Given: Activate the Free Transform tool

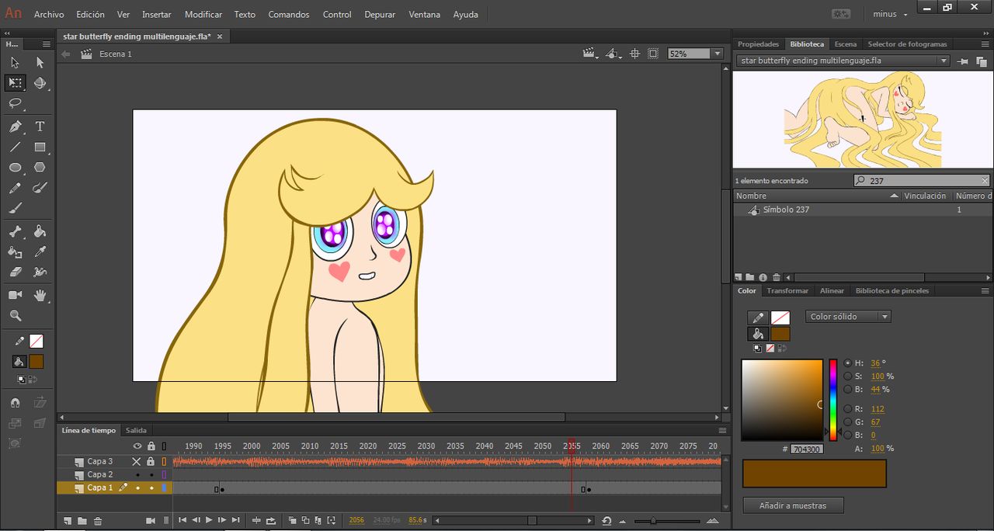Looking at the screenshot, I should [15, 83].
